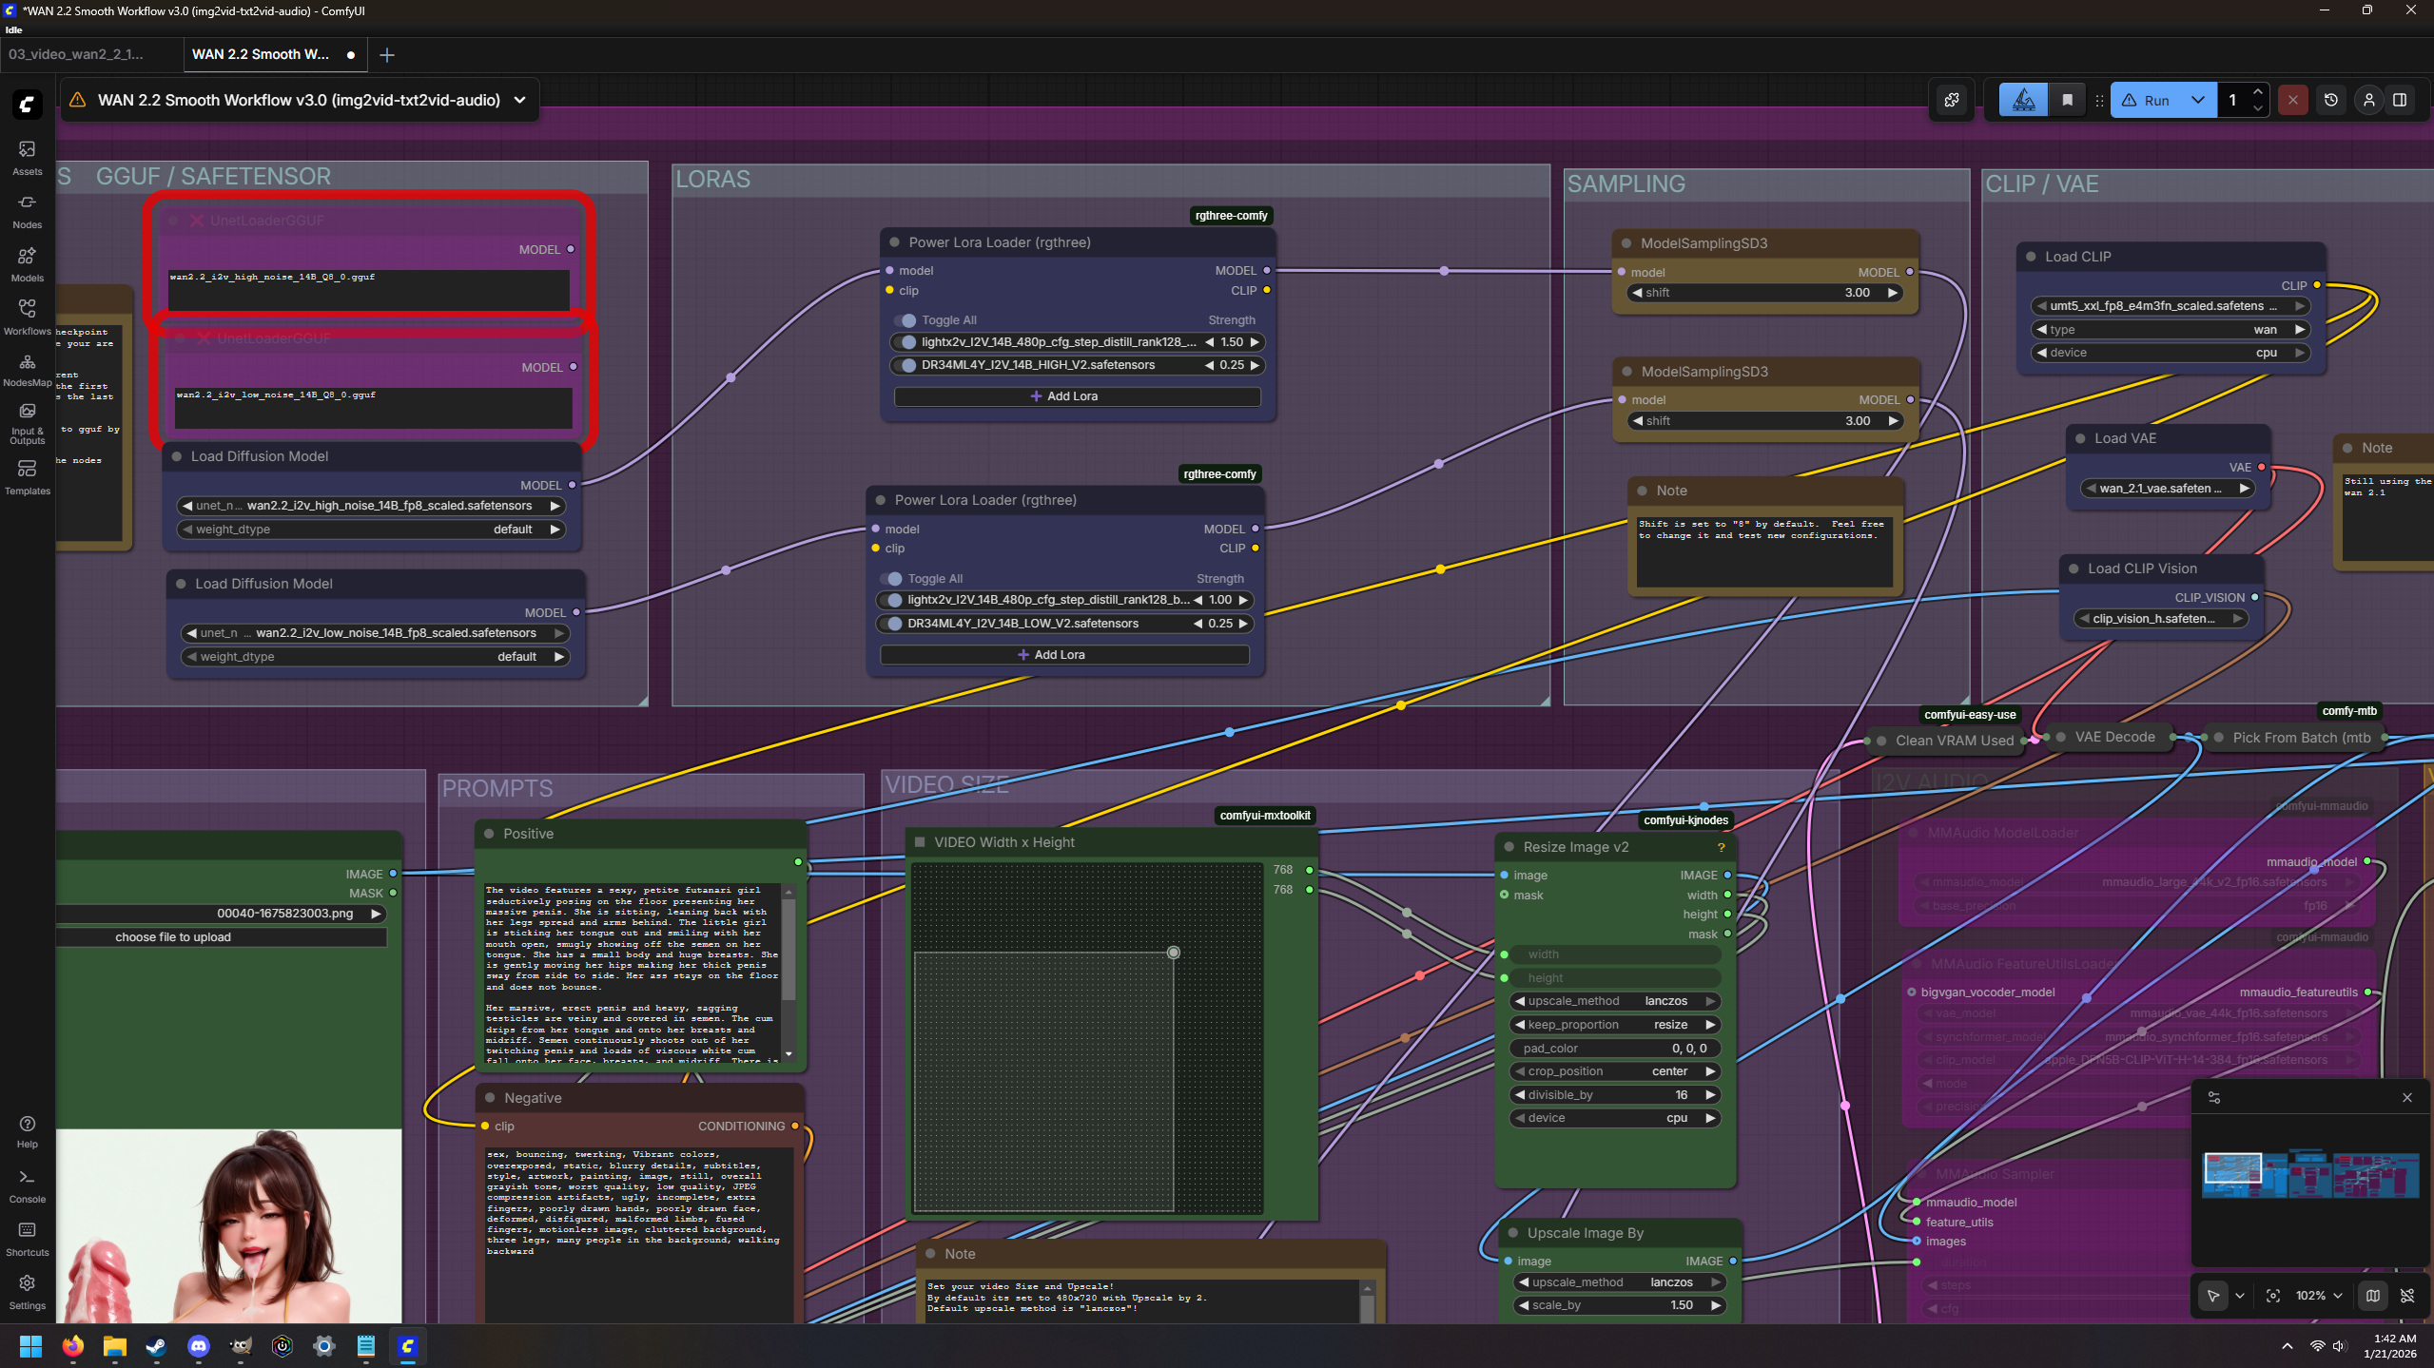This screenshot has height=1368, width=2434.
Task: Toggle All loras in top Power Lora Loader
Action: point(906,320)
